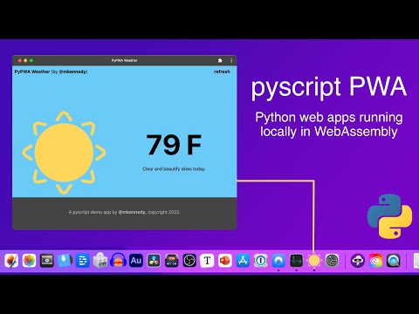This screenshot has width=419, height=314.
Task: Click the 'A pyscript demo app by' footer text
Action: (93, 212)
